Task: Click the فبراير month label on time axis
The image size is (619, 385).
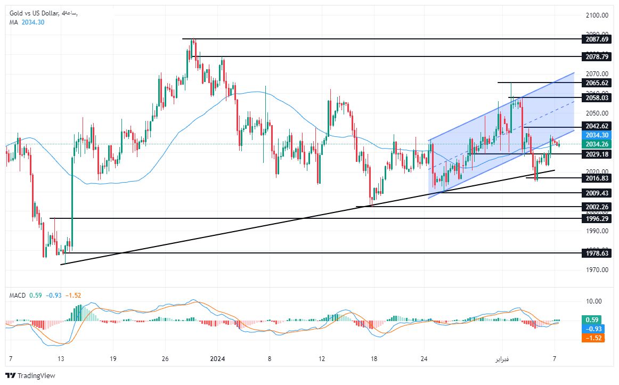Action: (x=502, y=359)
